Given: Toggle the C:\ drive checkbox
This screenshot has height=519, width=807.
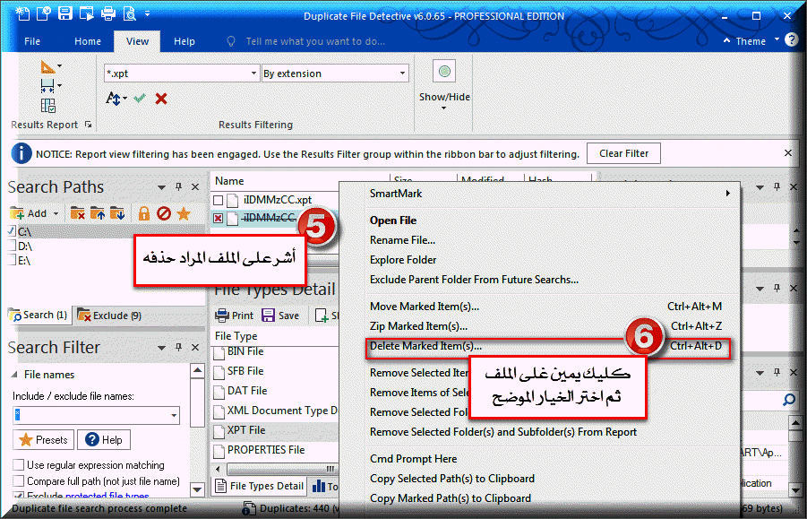Looking at the screenshot, I should (x=13, y=231).
